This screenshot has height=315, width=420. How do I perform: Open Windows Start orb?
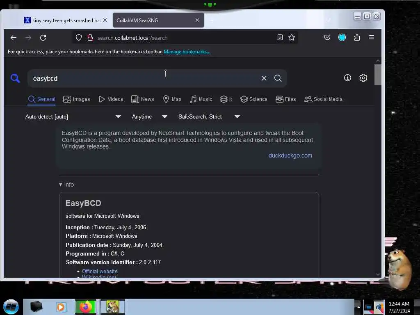(x=11, y=307)
